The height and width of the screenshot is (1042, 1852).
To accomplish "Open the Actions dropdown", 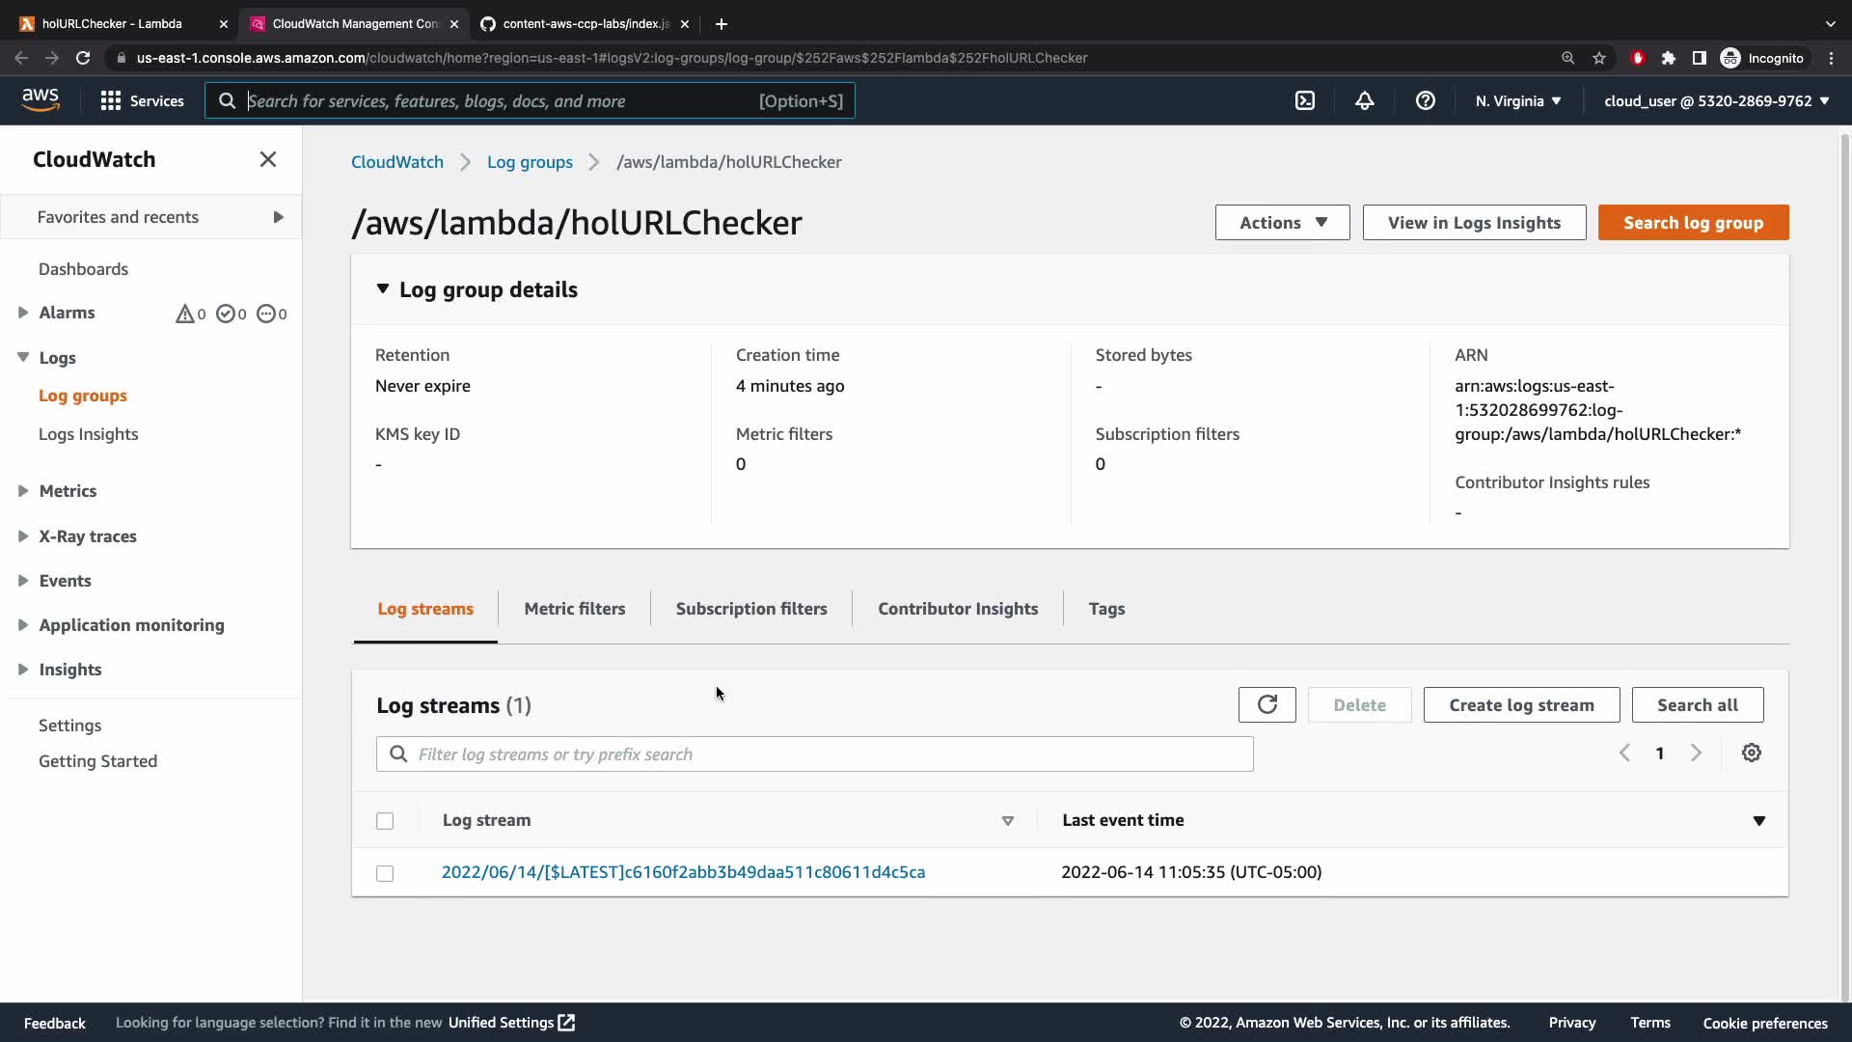I will pyautogui.click(x=1282, y=223).
